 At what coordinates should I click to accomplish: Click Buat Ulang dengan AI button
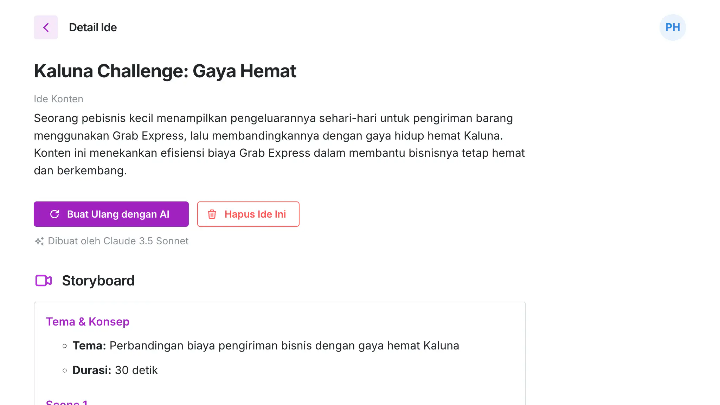pyautogui.click(x=111, y=214)
